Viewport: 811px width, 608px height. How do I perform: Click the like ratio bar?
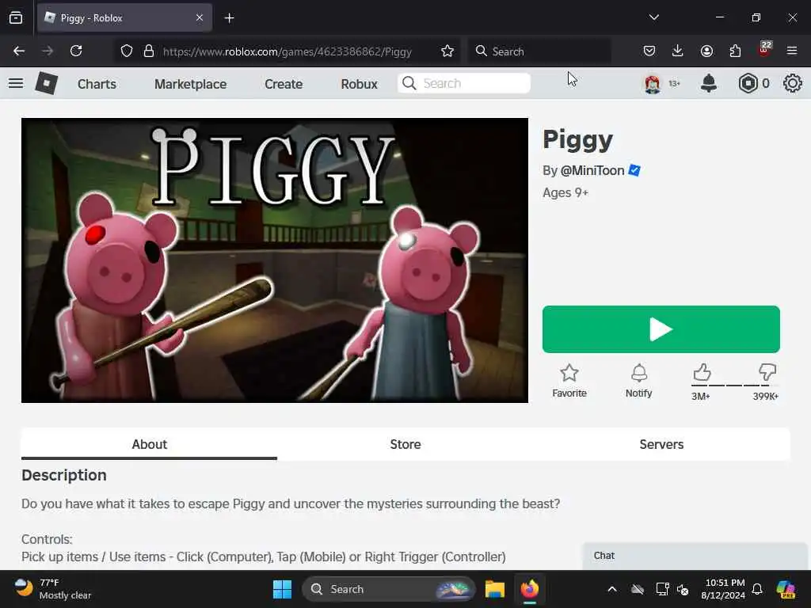point(734,386)
